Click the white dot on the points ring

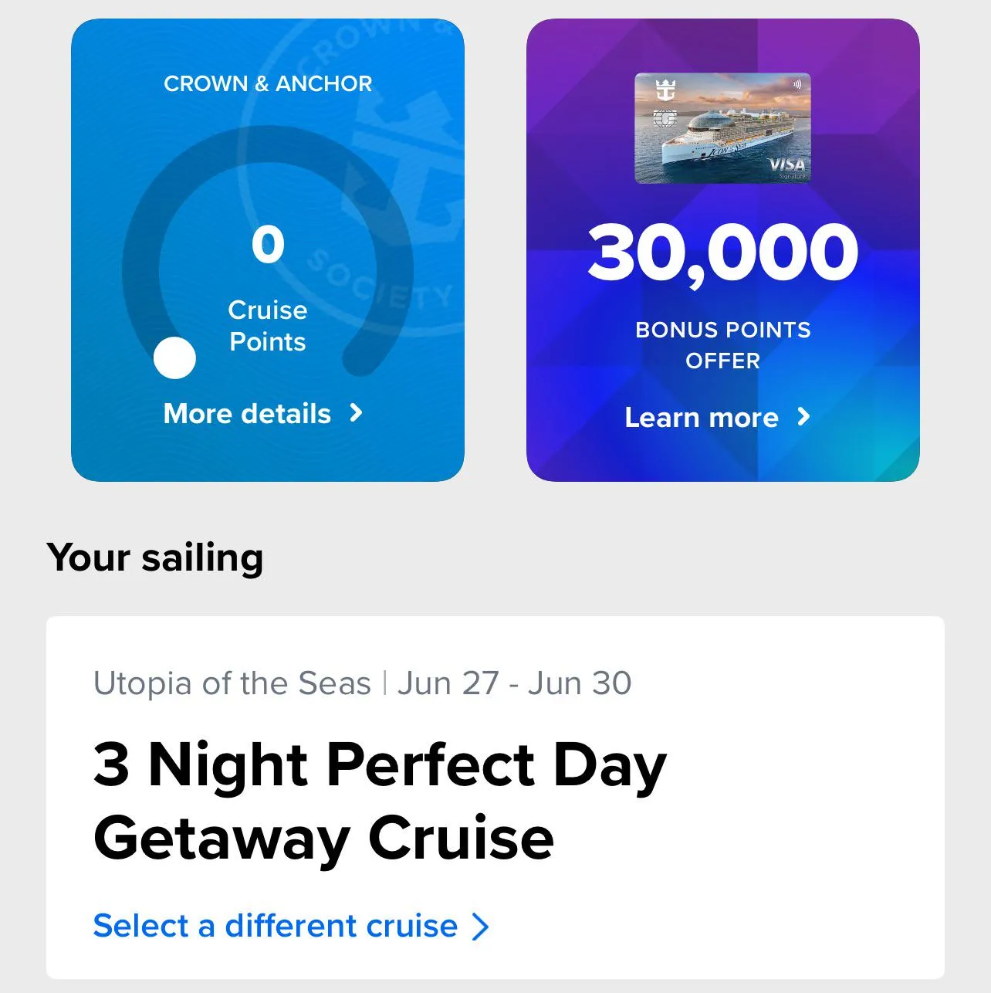click(174, 358)
